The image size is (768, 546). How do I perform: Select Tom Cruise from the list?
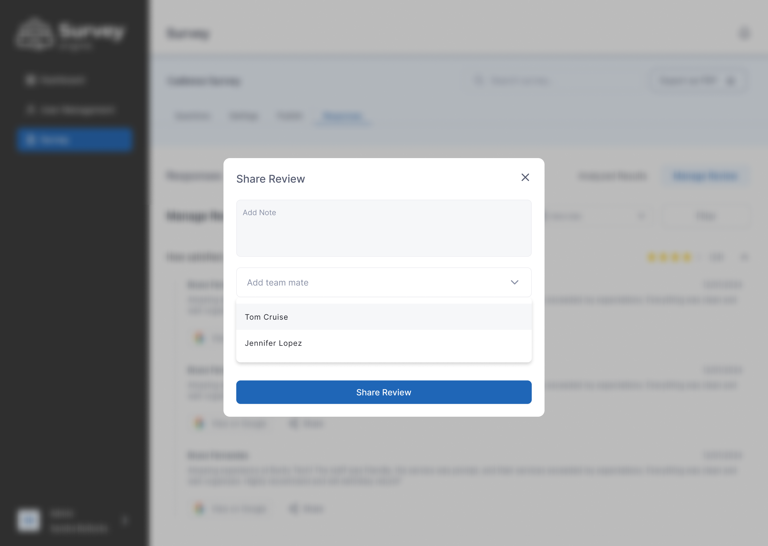tap(384, 317)
